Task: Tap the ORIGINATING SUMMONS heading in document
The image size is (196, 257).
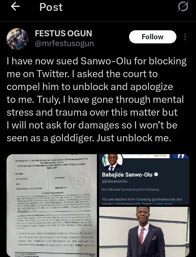Action: tap(51, 192)
